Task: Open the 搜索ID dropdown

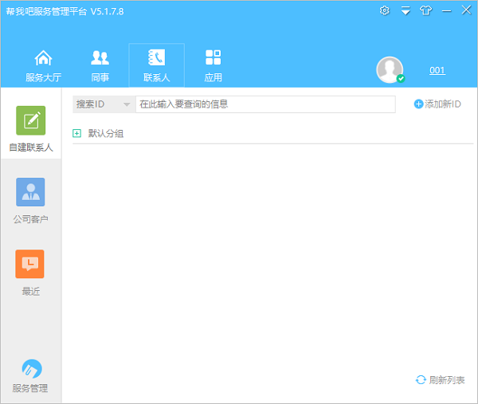Action: [102, 104]
